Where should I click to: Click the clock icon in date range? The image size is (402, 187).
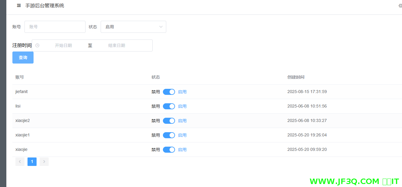point(37,45)
